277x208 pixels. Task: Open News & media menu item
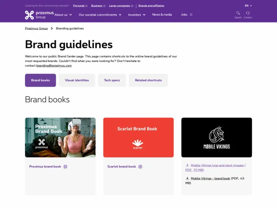pyautogui.click(x=162, y=15)
